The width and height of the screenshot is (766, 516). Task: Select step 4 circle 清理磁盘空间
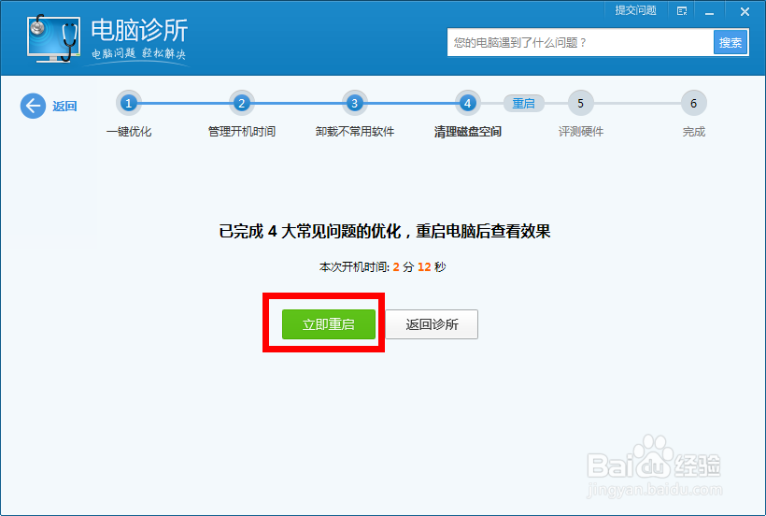[467, 103]
